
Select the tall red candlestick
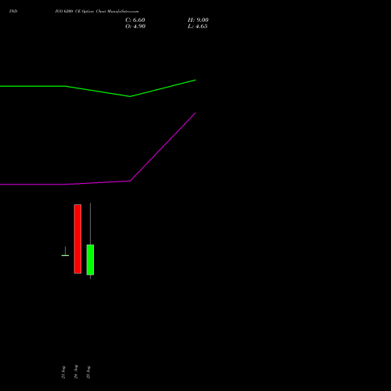[77, 239]
